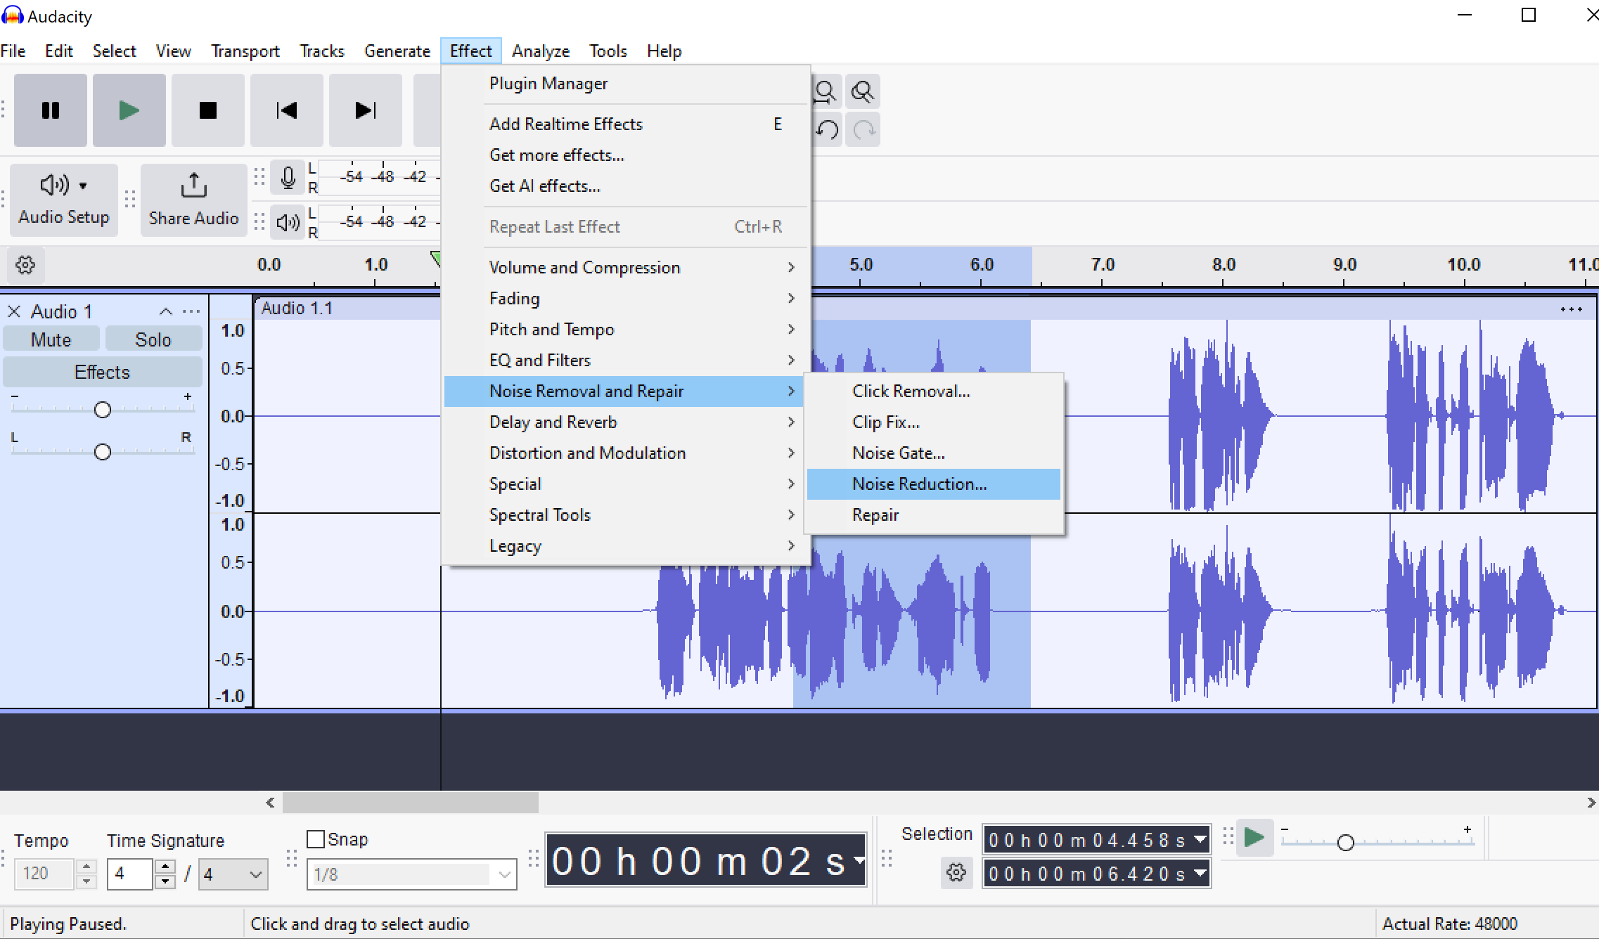Choose the Repair effect
This screenshot has height=939, width=1599.
click(x=934, y=515)
